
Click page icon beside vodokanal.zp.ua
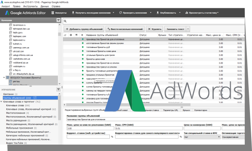[10, 63]
